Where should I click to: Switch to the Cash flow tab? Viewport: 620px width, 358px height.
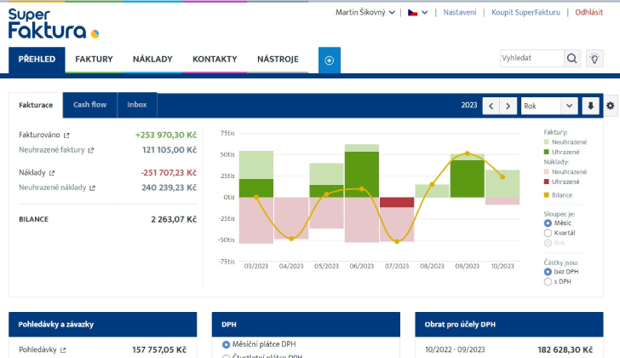coord(89,105)
